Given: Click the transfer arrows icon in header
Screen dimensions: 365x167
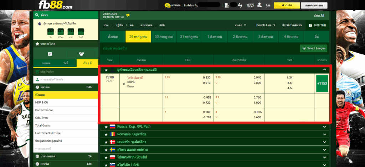Looking at the screenshot, I should click(240, 5).
